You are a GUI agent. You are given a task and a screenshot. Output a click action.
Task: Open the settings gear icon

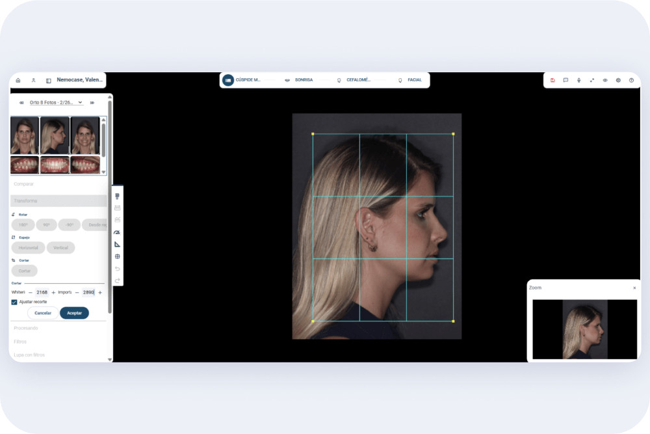tap(618, 81)
